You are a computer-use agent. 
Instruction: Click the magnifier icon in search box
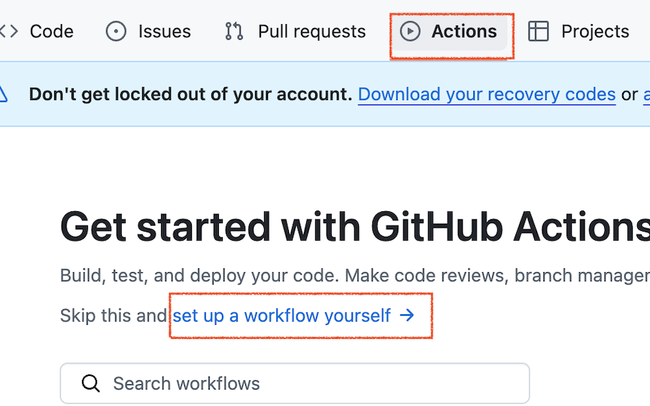click(91, 383)
